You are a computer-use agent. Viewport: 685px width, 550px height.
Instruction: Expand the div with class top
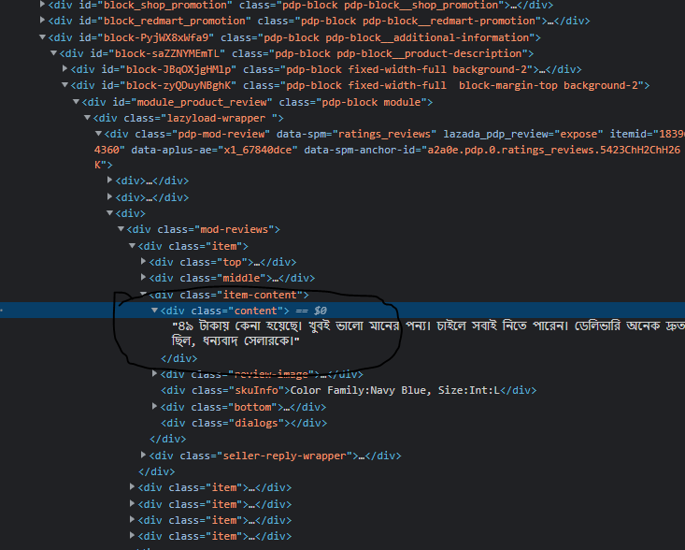pyautogui.click(x=143, y=262)
